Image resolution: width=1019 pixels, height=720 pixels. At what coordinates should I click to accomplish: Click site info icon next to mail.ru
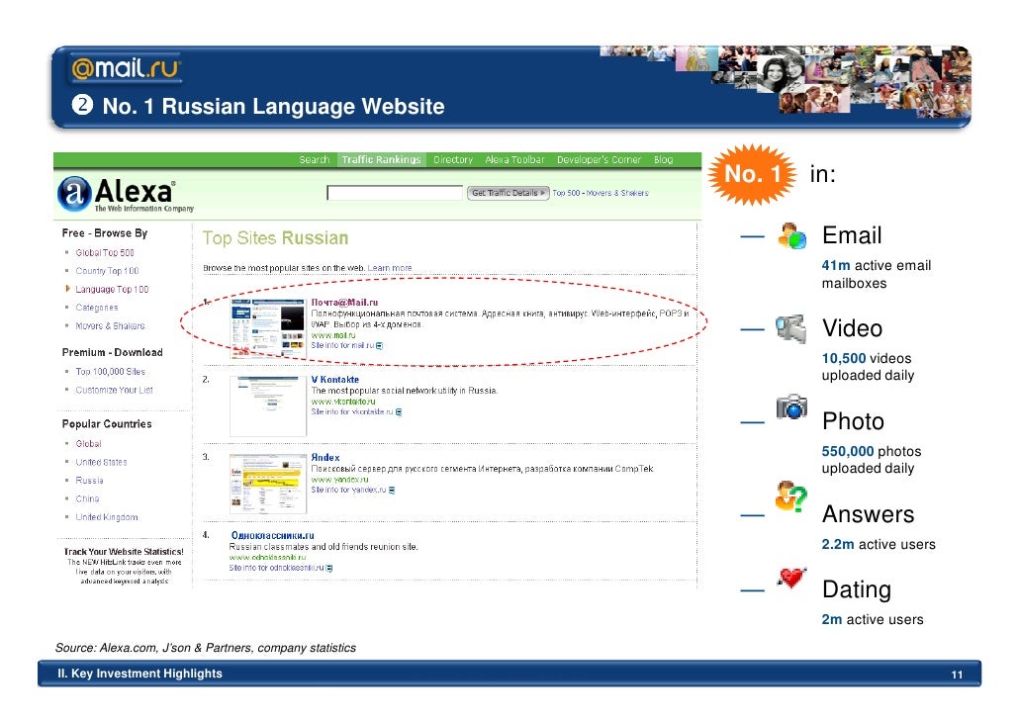380,346
